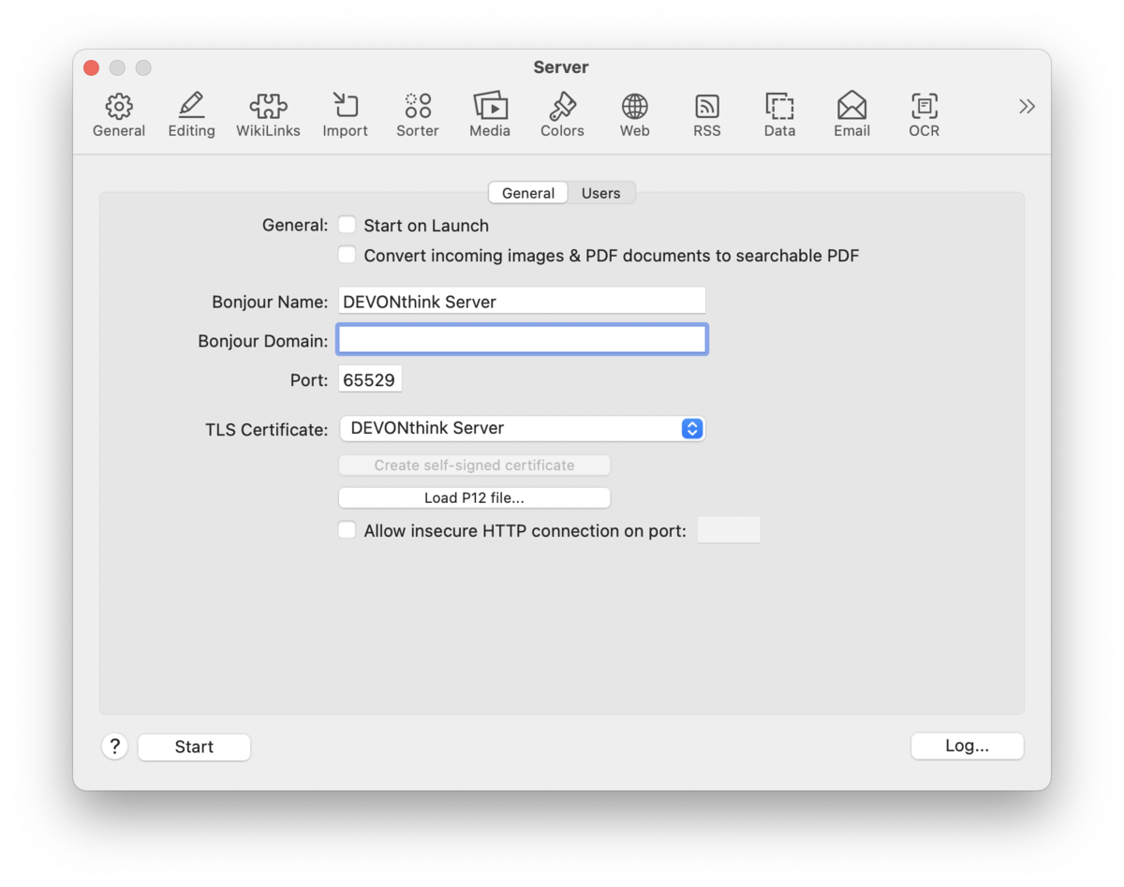
Task: Open help with the question mark button
Action: (x=114, y=747)
